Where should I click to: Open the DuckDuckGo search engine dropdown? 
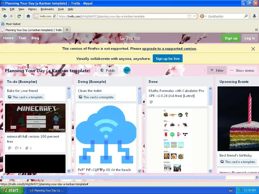point(206,16)
